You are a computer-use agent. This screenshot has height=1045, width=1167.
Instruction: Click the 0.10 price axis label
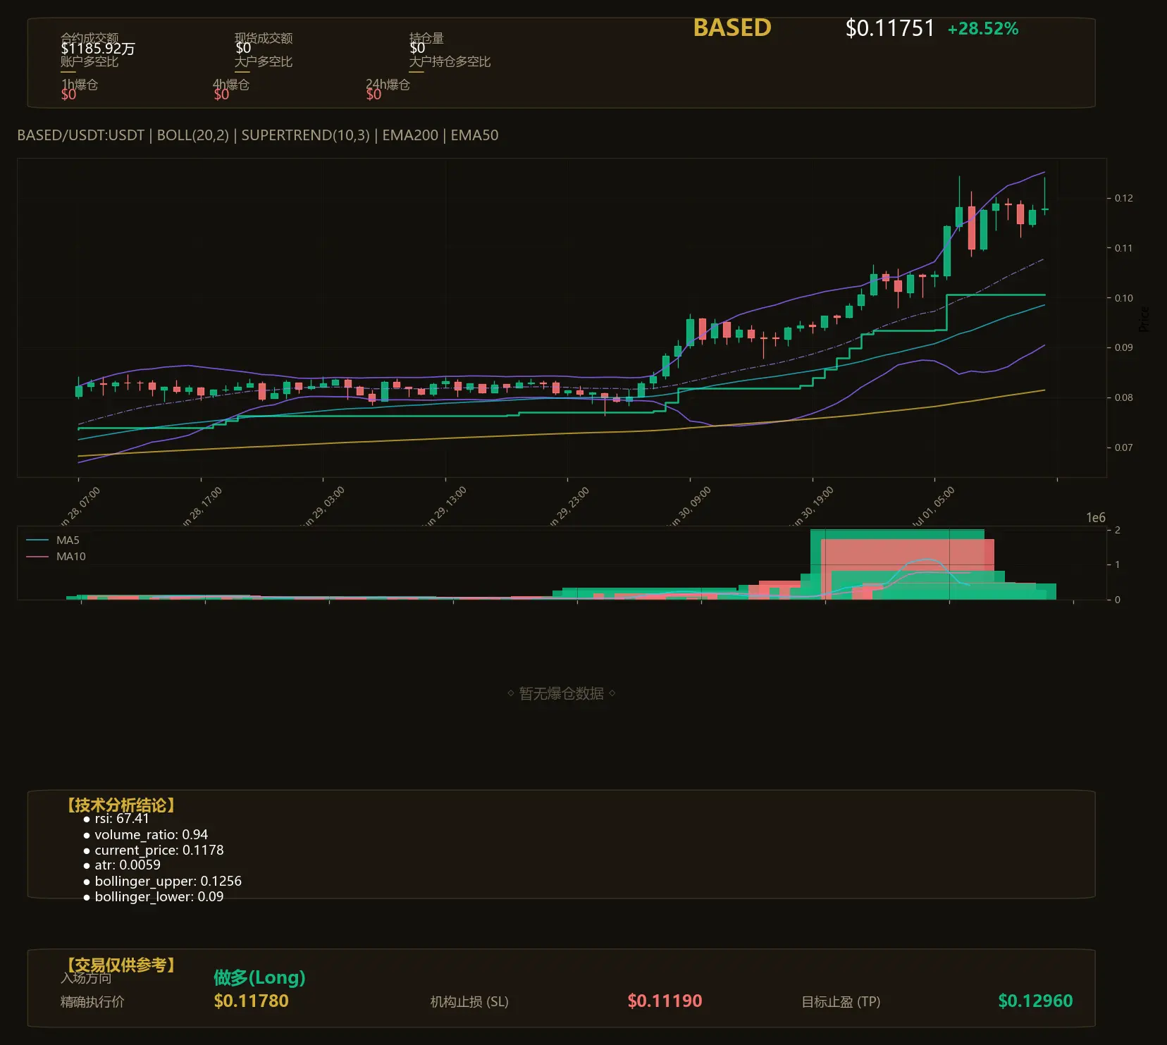1123,298
